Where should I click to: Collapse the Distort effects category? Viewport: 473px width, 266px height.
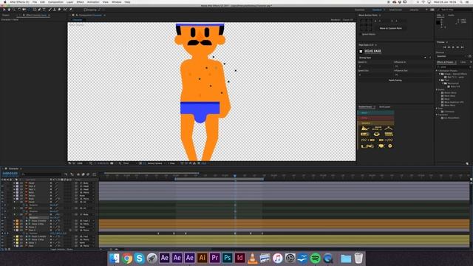click(x=437, y=89)
